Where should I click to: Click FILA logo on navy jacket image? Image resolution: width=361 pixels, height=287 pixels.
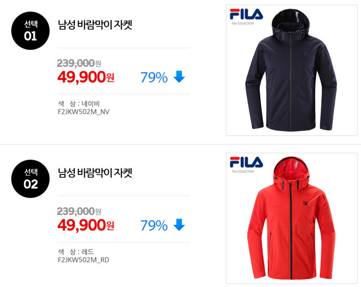pos(246,16)
